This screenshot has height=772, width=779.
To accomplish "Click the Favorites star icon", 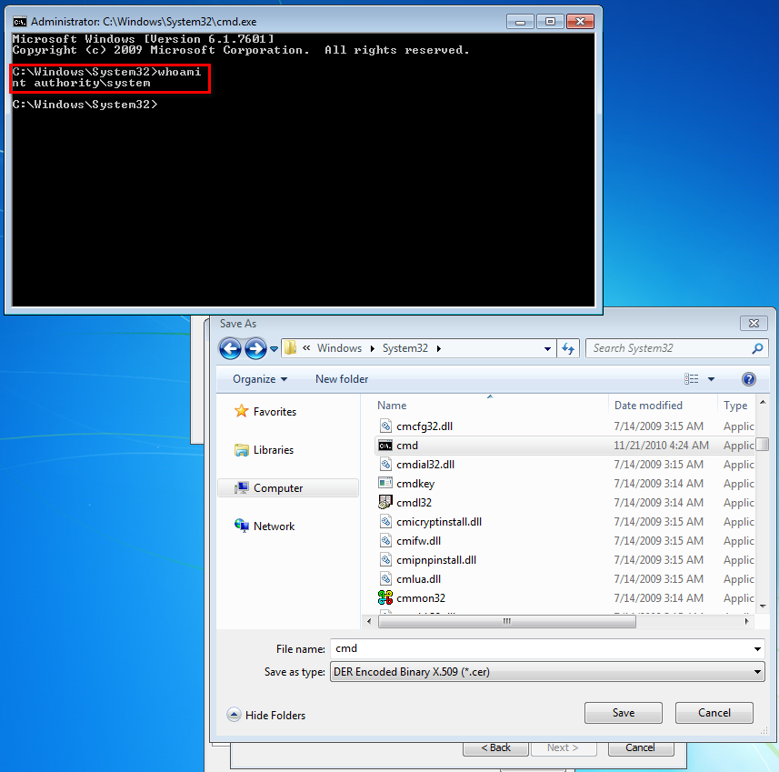I will click(242, 411).
